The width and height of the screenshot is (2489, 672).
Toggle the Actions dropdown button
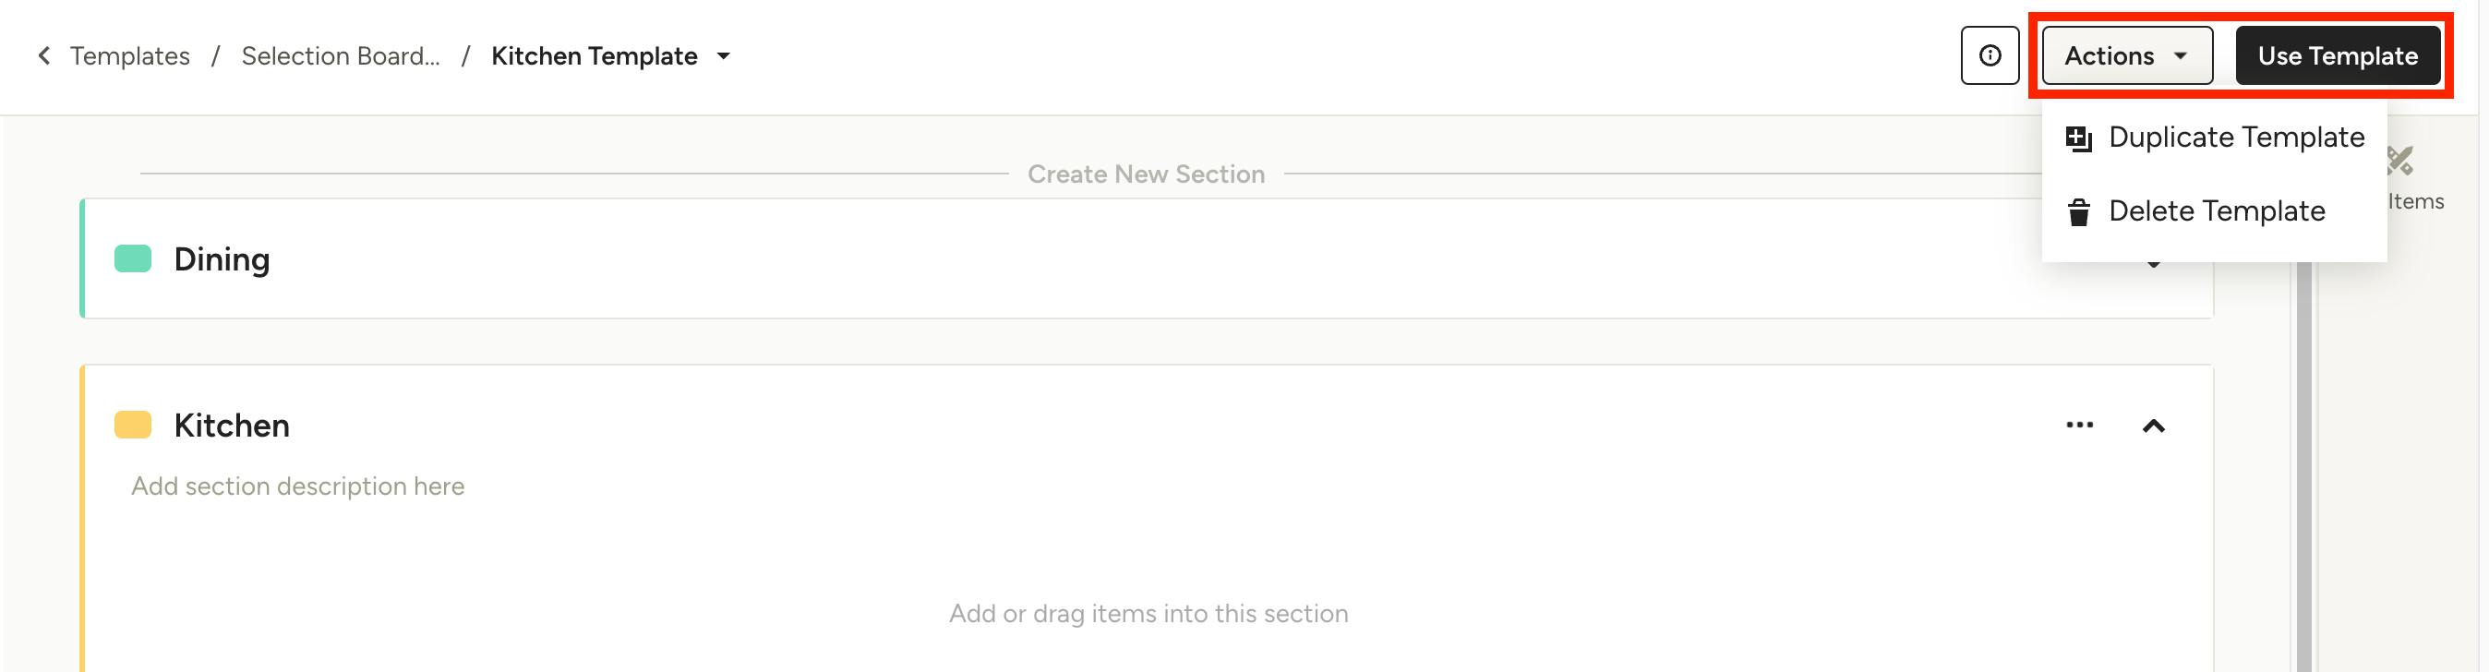[2127, 56]
